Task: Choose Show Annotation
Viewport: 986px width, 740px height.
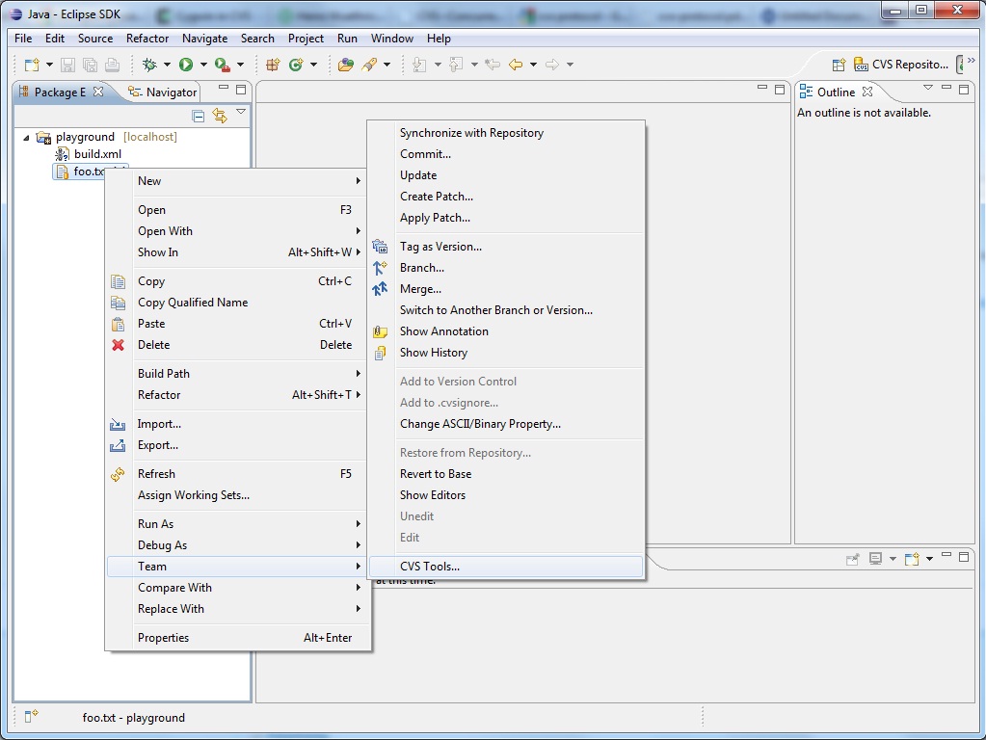Action: pyautogui.click(x=506, y=331)
